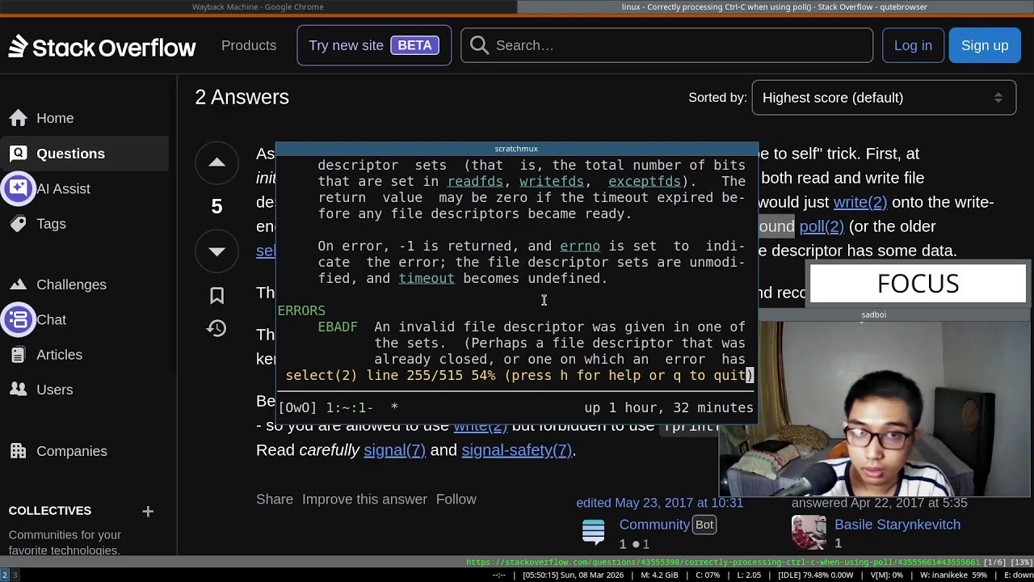Open the signal-safety(7) man page link

pos(517,450)
